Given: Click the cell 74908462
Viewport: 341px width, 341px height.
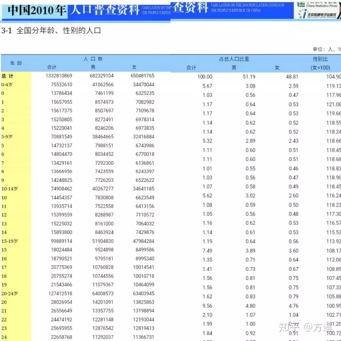Looking at the screenshot, I should (62, 188).
